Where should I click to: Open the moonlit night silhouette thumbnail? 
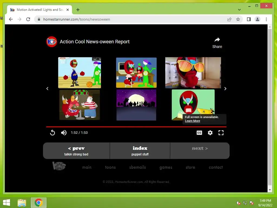(136, 105)
